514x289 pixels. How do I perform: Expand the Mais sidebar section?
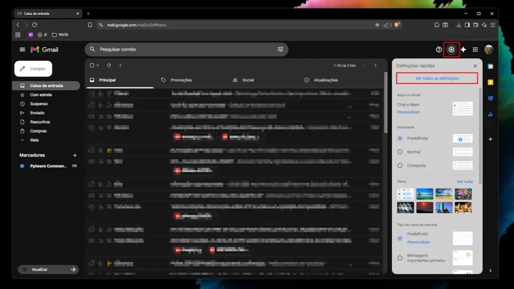pos(35,140)
